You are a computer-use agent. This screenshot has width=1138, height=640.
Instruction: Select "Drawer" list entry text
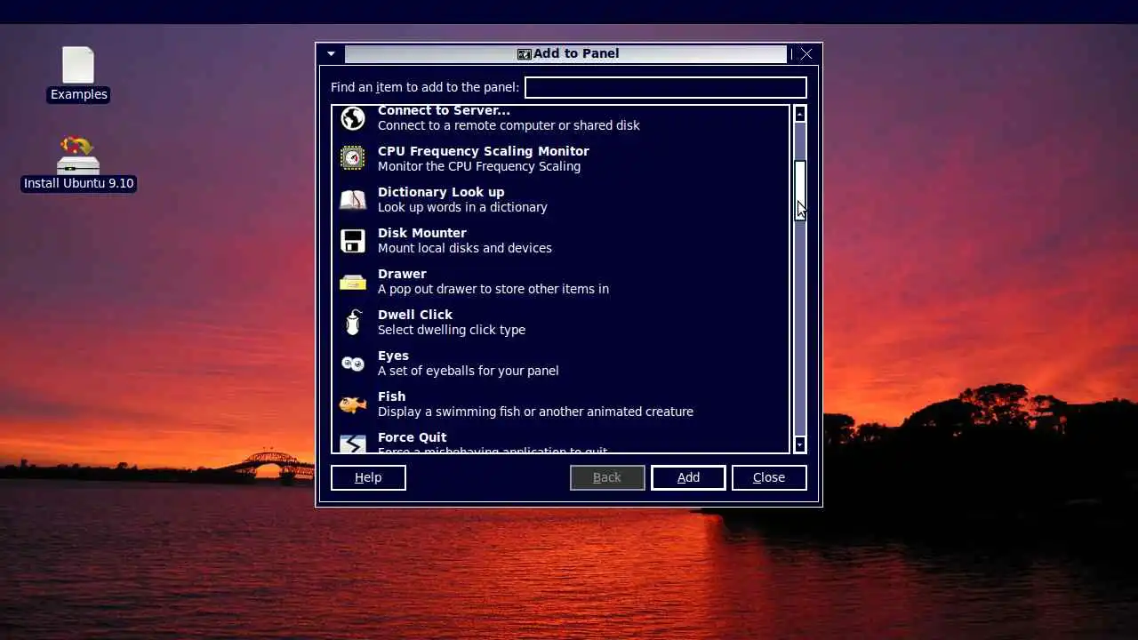pos(402,274)
